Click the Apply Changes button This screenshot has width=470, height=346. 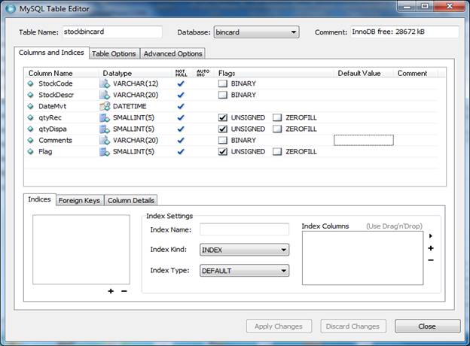[x=279, y=326]
